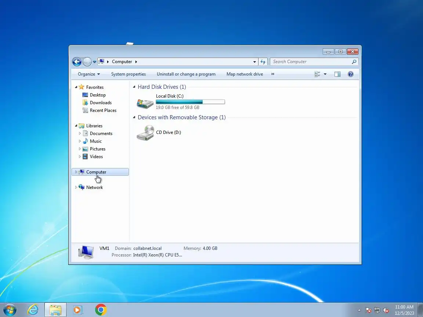Open network status tray icon

[377, 310]
